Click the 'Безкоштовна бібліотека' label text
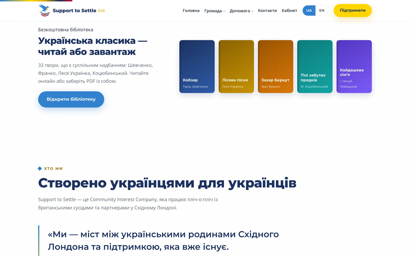This screenshot has height=256, width=410. click(66, 30)
